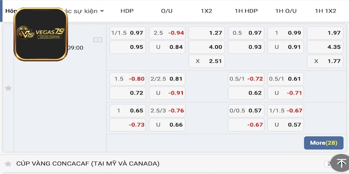Open the league match count badge
Viewport: 349px width, 174px height.
(x=327, y=164)
